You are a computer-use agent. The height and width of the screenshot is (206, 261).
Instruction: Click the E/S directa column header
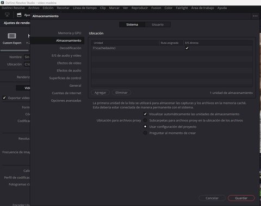point(217,43)
